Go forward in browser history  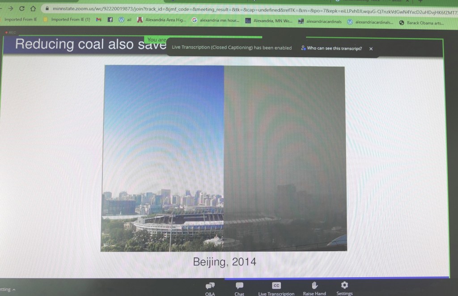[11, 8]
